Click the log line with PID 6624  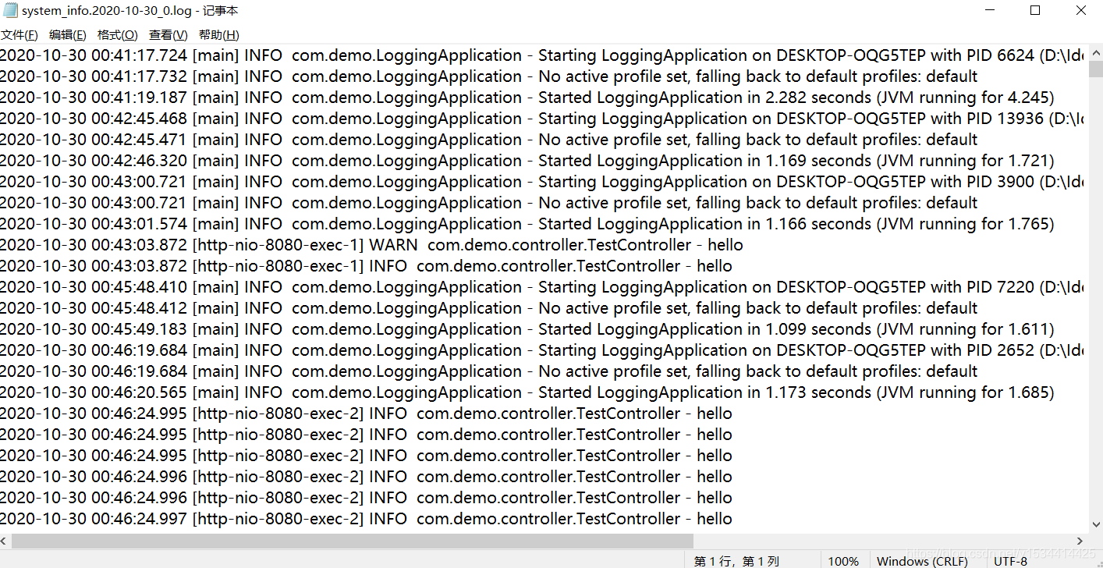[542, 55]
